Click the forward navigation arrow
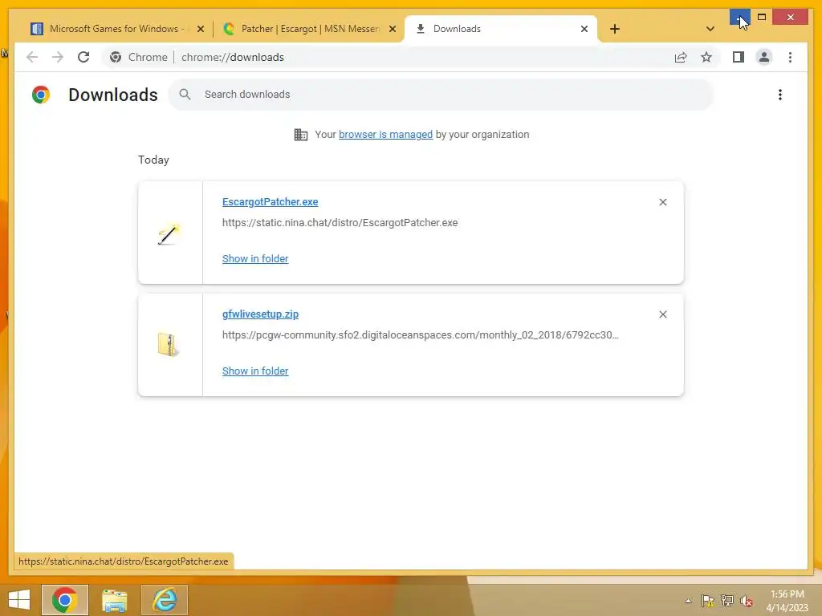 pyautogui.click(x=58, y=57)
